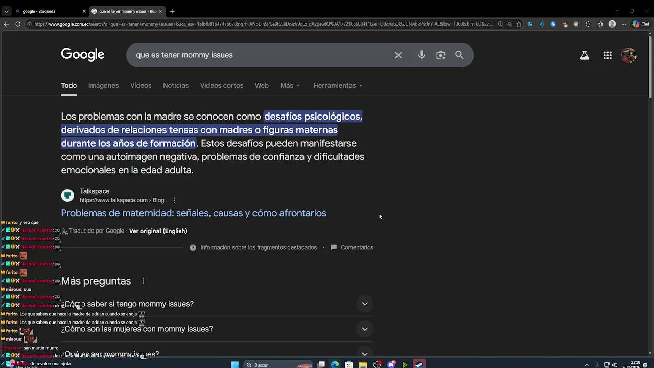654x368 pixels.
Task: Clear the search box with the X icon
Action: (x=398, y=55)
